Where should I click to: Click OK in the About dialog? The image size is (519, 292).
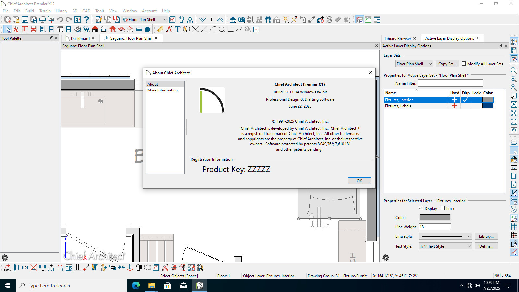(x=359, y=181)
